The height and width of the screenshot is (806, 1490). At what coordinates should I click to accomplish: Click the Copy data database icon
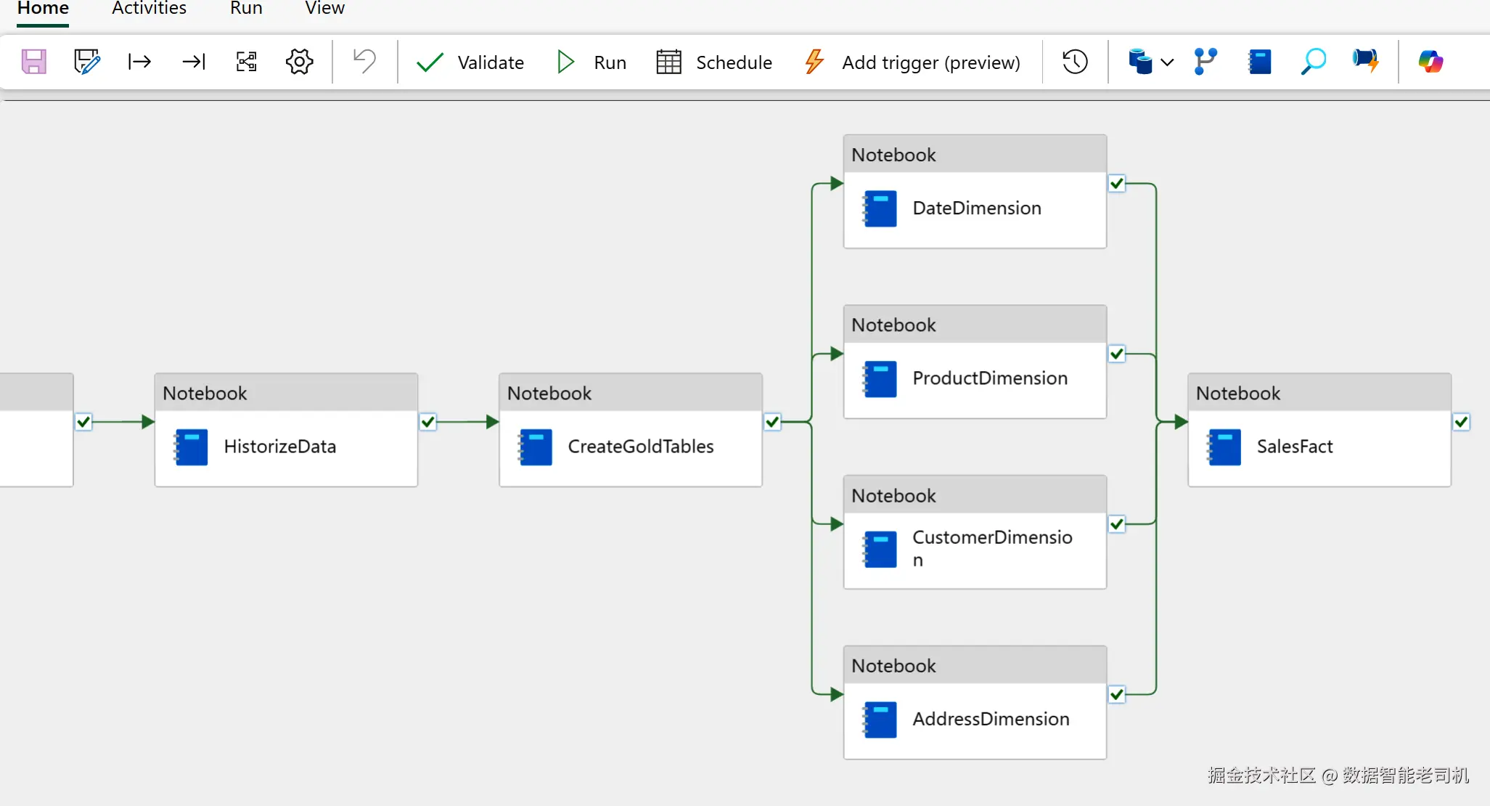point(1140,62)
